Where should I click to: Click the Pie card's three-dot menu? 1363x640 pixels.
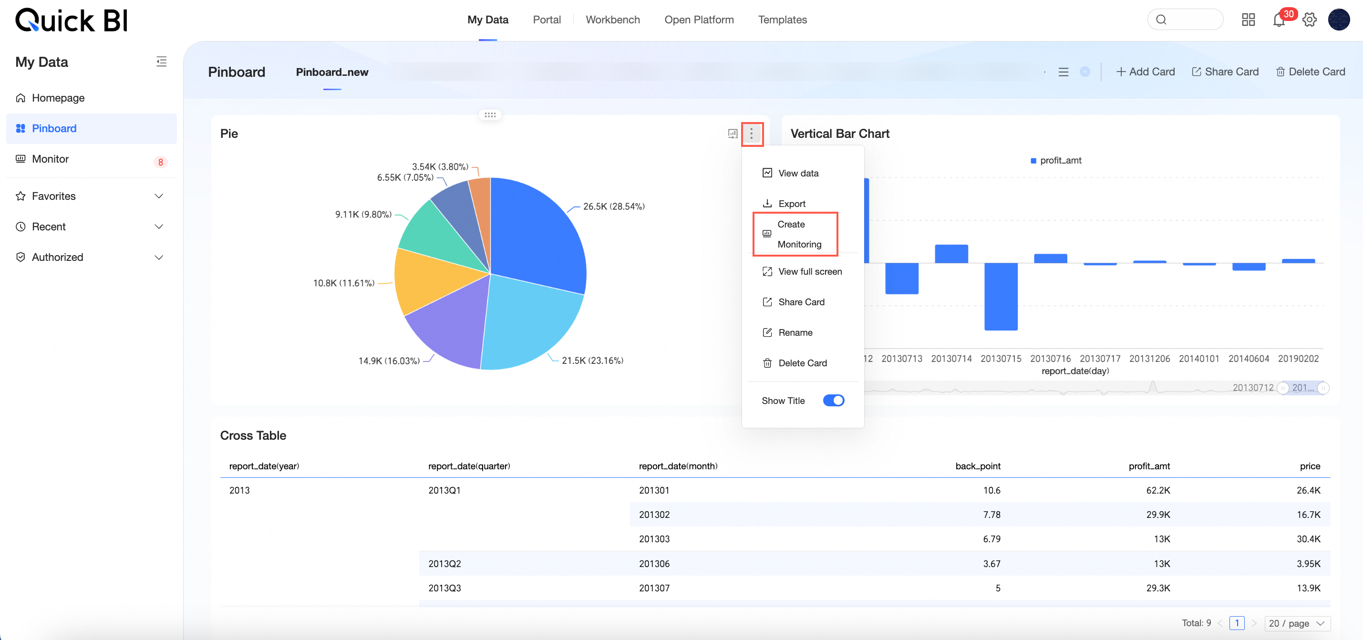pyautogui.click(x=751, y=134)
